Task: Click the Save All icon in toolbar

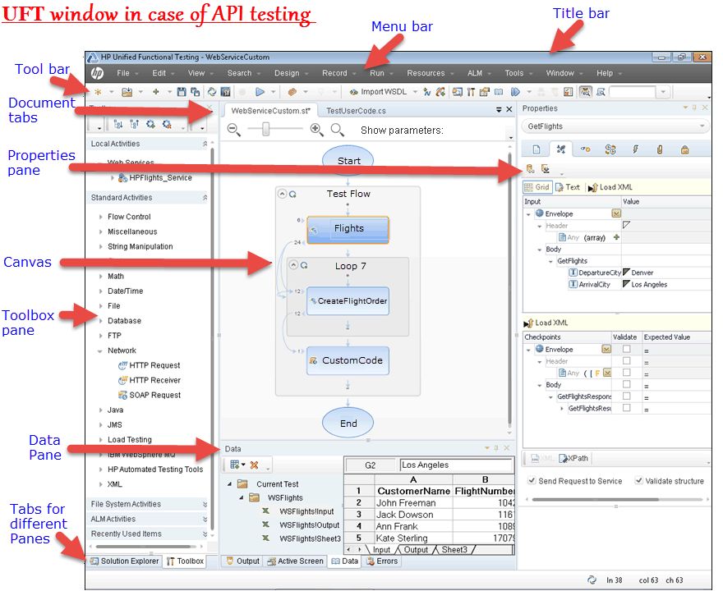Action: click(x=195, y=92)
